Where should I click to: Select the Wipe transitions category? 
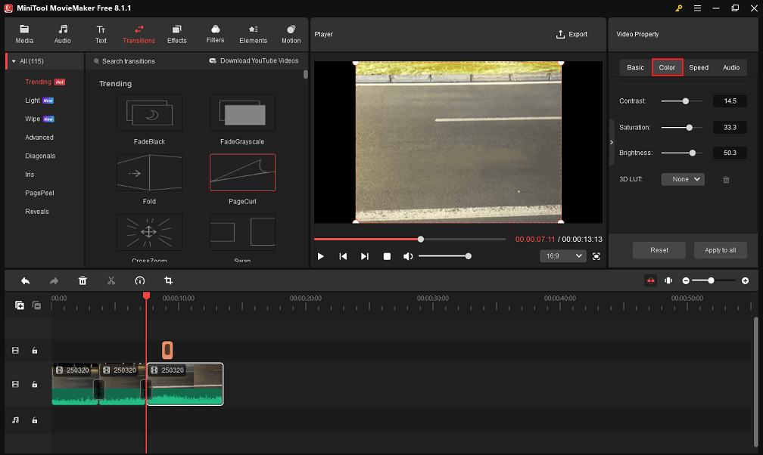tap(33, 119)
